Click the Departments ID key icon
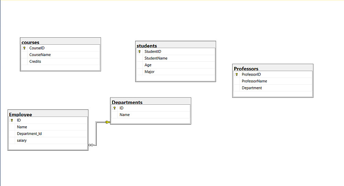The width and height of the screenshot is (344, 186). [115, 108]
